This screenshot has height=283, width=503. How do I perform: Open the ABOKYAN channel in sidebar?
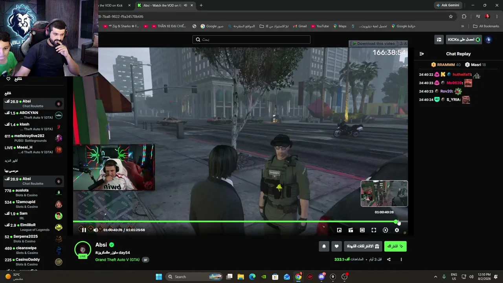(33, 115)
